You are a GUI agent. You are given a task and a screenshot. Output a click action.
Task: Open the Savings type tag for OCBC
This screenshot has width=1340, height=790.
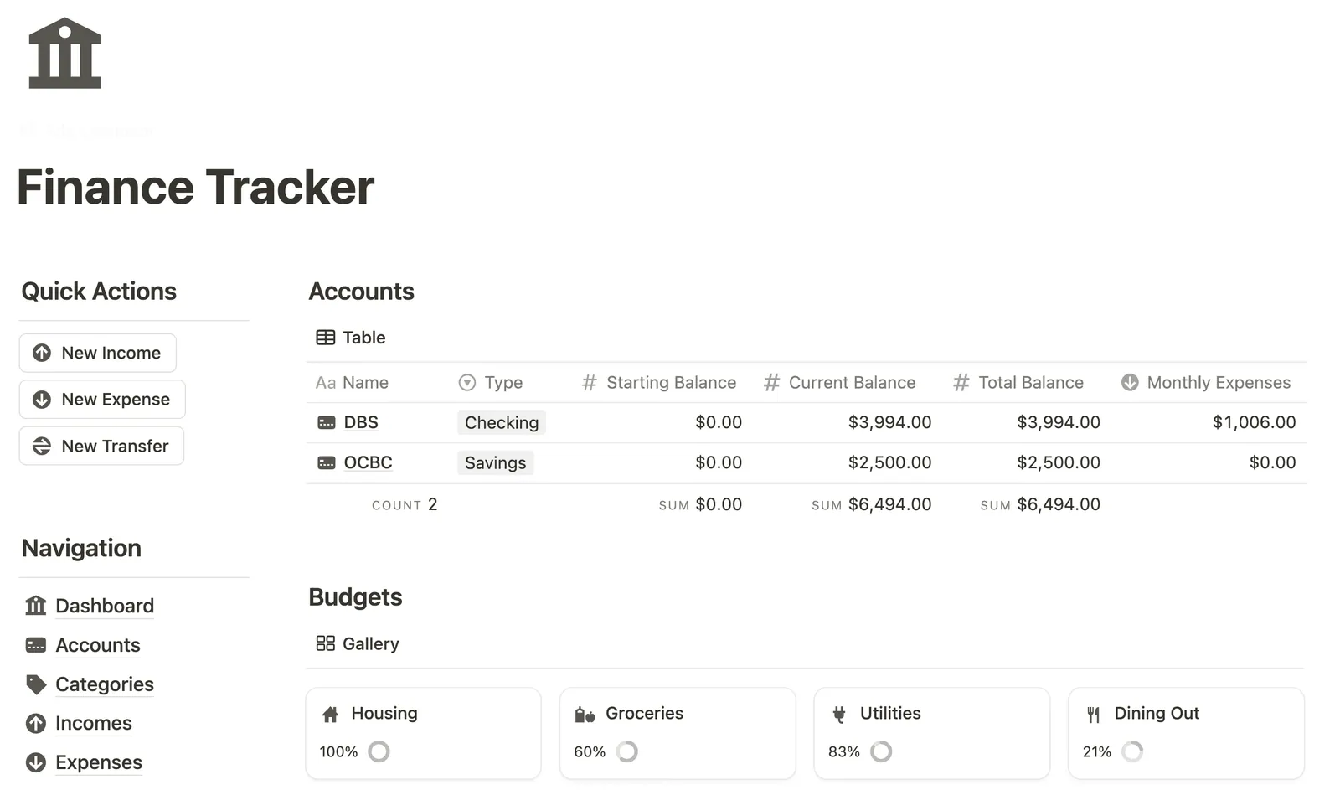496,463
